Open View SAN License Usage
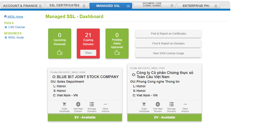Screen dimensions: 260x123 pyautogui.click(x=168, y=53)
